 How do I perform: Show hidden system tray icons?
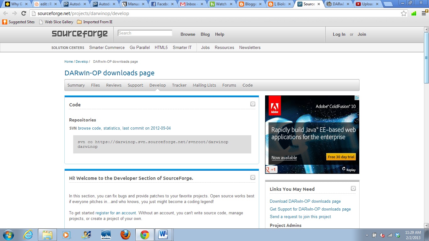pos(367,235)
